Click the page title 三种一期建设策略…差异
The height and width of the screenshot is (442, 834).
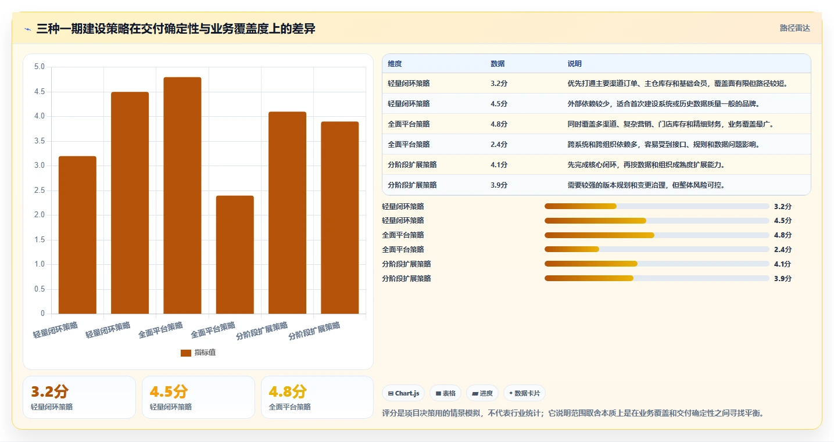coord(176,28)
